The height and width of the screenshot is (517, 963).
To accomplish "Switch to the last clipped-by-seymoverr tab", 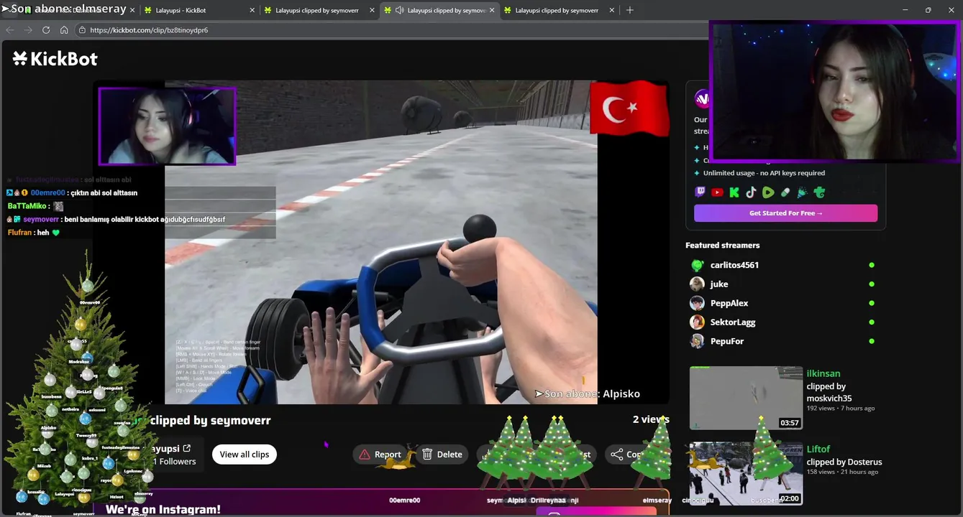I will click(x=559, y=10).
